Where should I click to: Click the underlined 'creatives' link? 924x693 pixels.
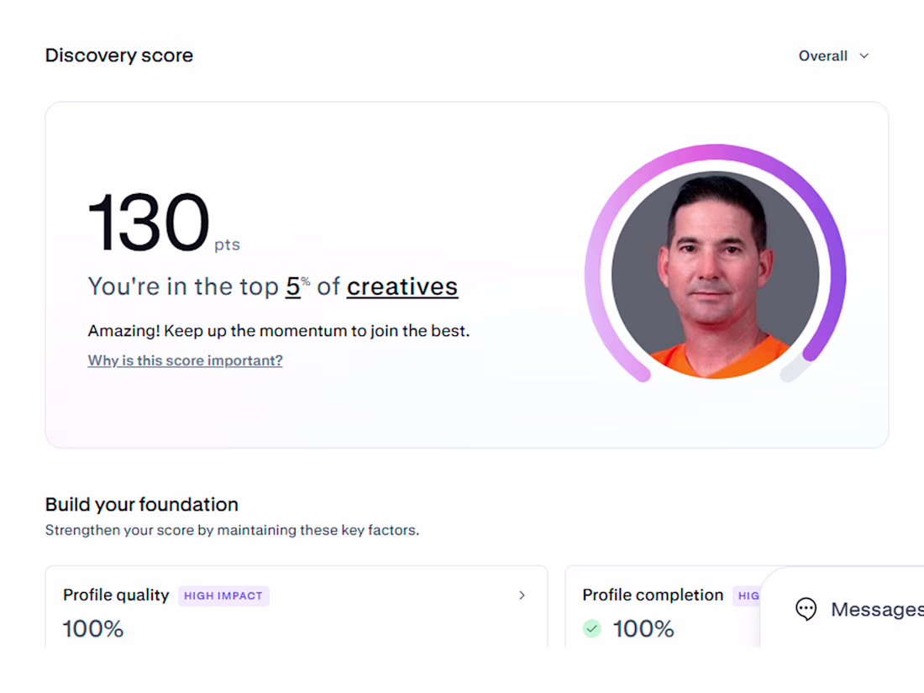(x=402, y=286)
